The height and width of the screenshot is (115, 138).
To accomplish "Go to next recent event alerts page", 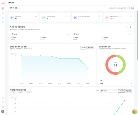I will point(130,27).
